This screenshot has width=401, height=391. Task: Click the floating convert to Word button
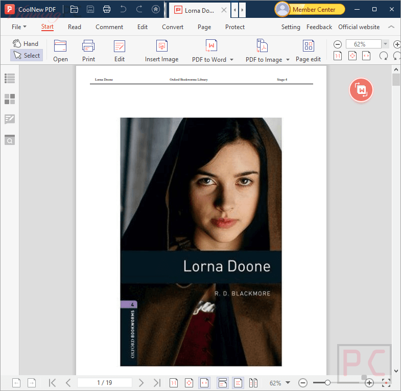pos(361,90)
